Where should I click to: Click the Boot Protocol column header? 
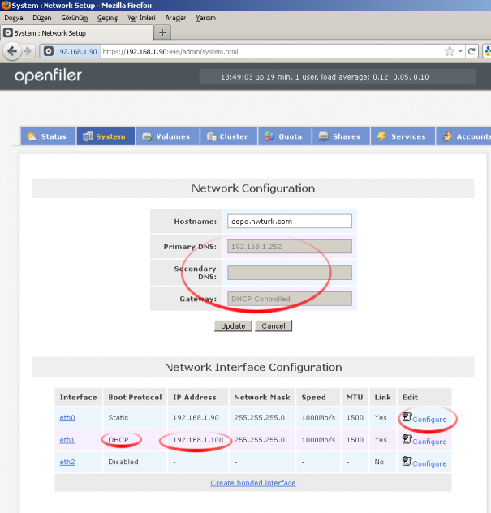click(135, 397)
